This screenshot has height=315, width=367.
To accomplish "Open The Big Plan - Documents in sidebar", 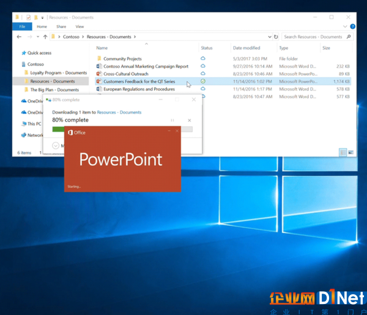I will pyautogui.click(x=54, y=90).
